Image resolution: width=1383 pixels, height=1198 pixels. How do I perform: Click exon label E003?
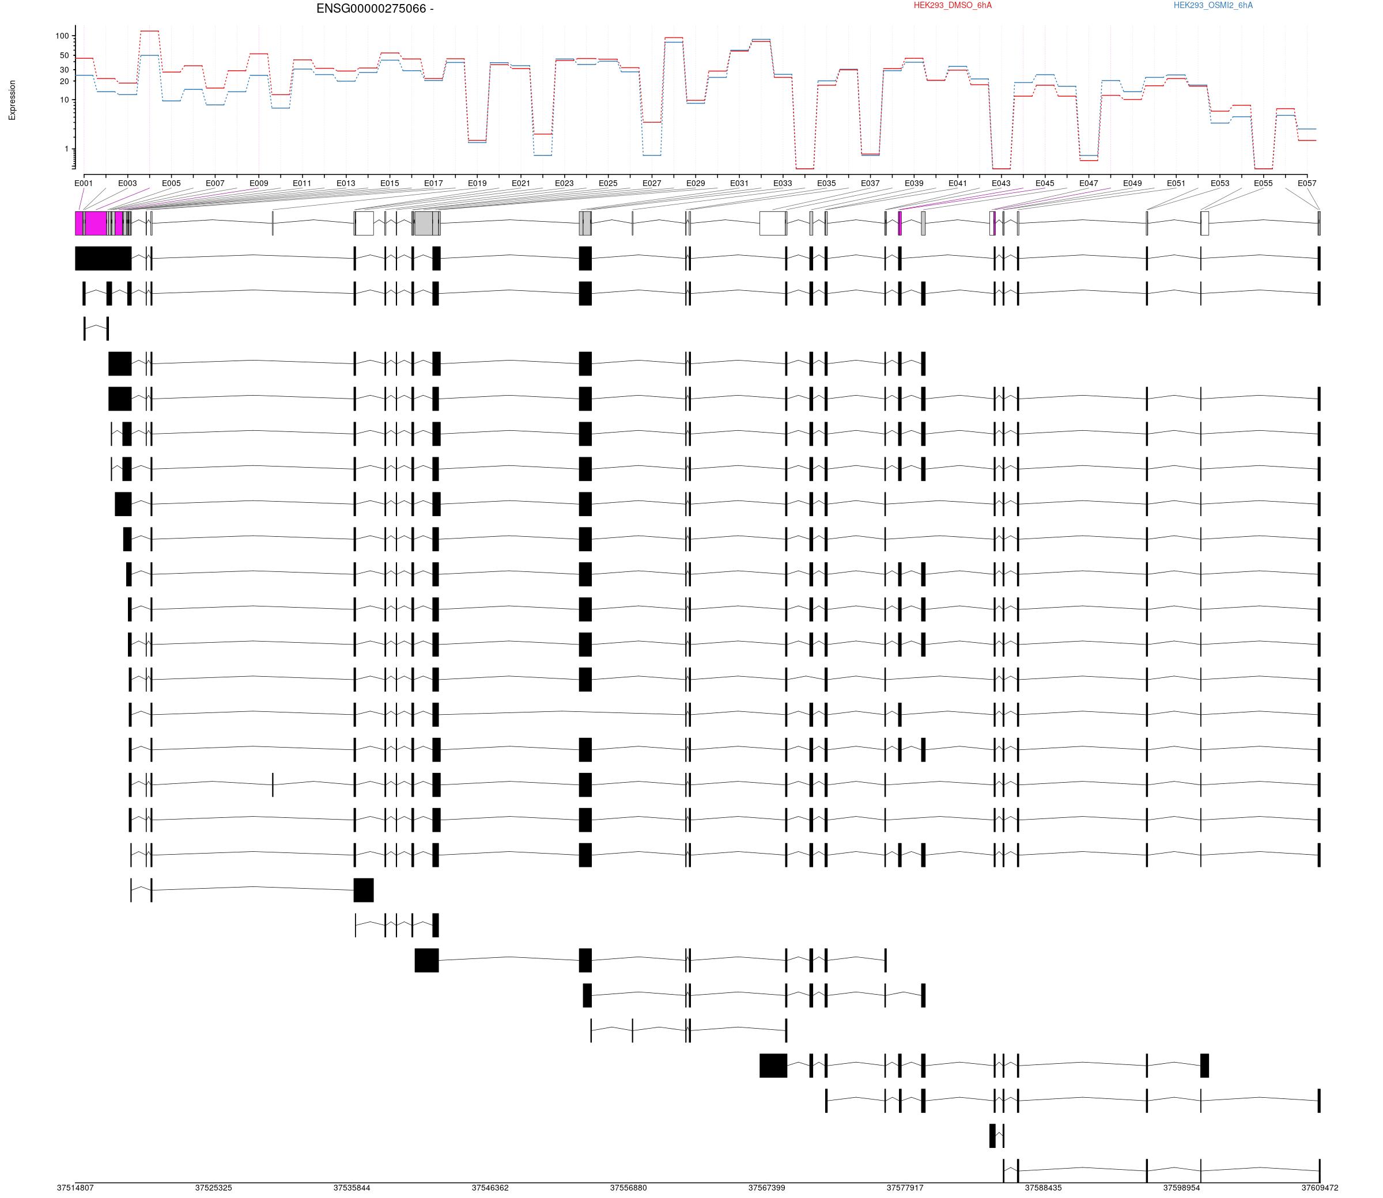pos(128,183)
